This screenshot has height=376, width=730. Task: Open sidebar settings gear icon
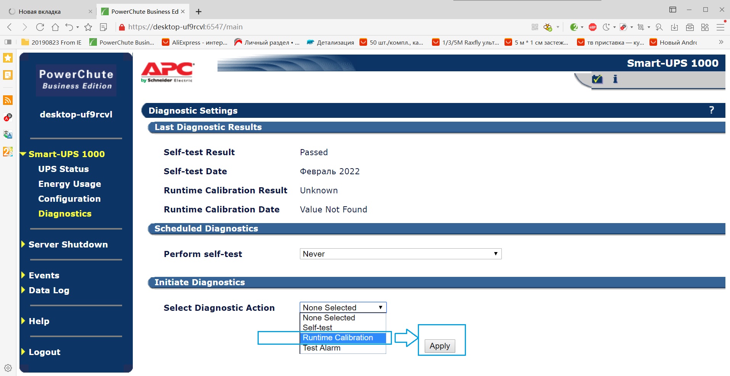[x=8, y=368]
